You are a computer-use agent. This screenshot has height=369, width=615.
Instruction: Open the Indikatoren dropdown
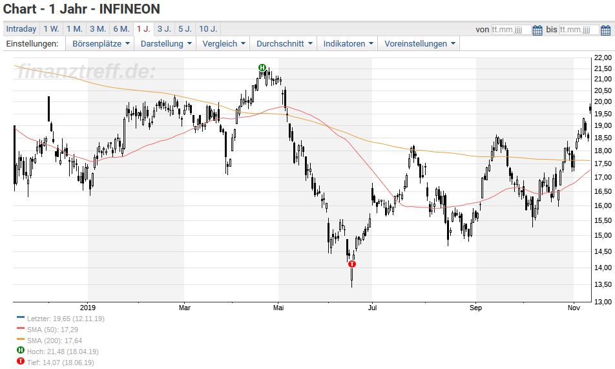(x=348, y=43)
